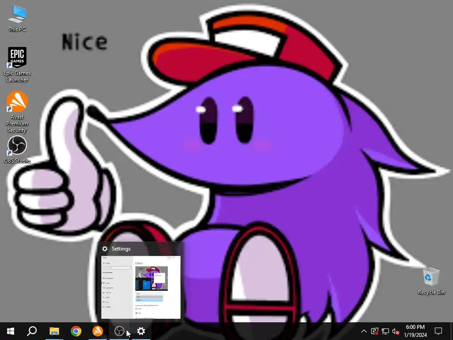This screenshot has height=340, width=453.
Task: Select the OBS Studio desktop shortcut
Action: pyautogui.click(x=17, y=149)
